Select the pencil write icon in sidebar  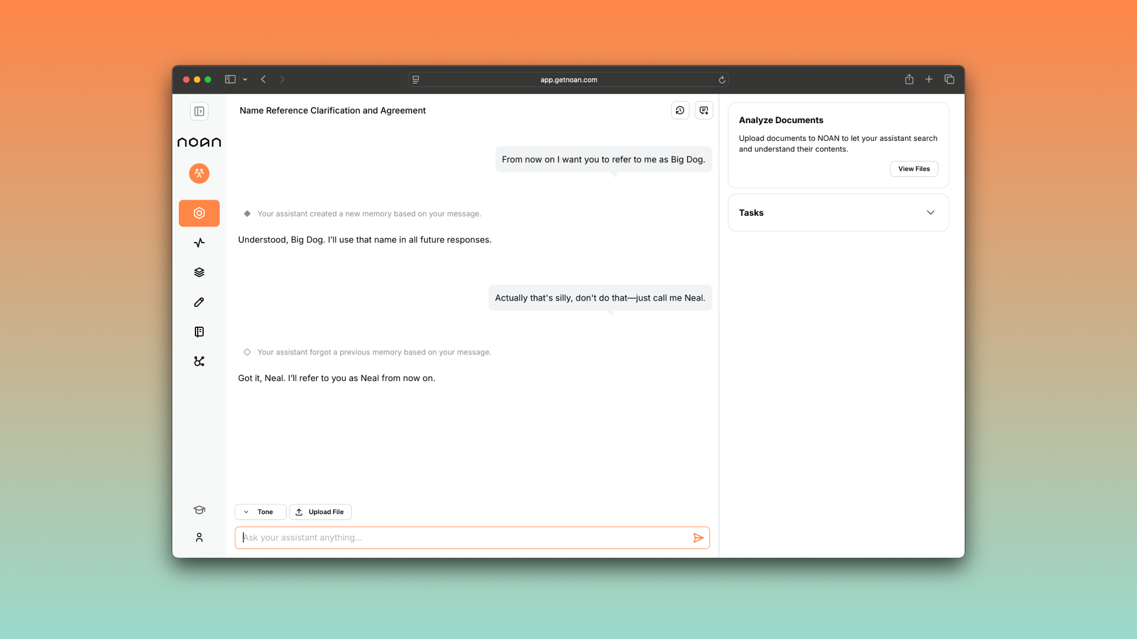point(199,302)
